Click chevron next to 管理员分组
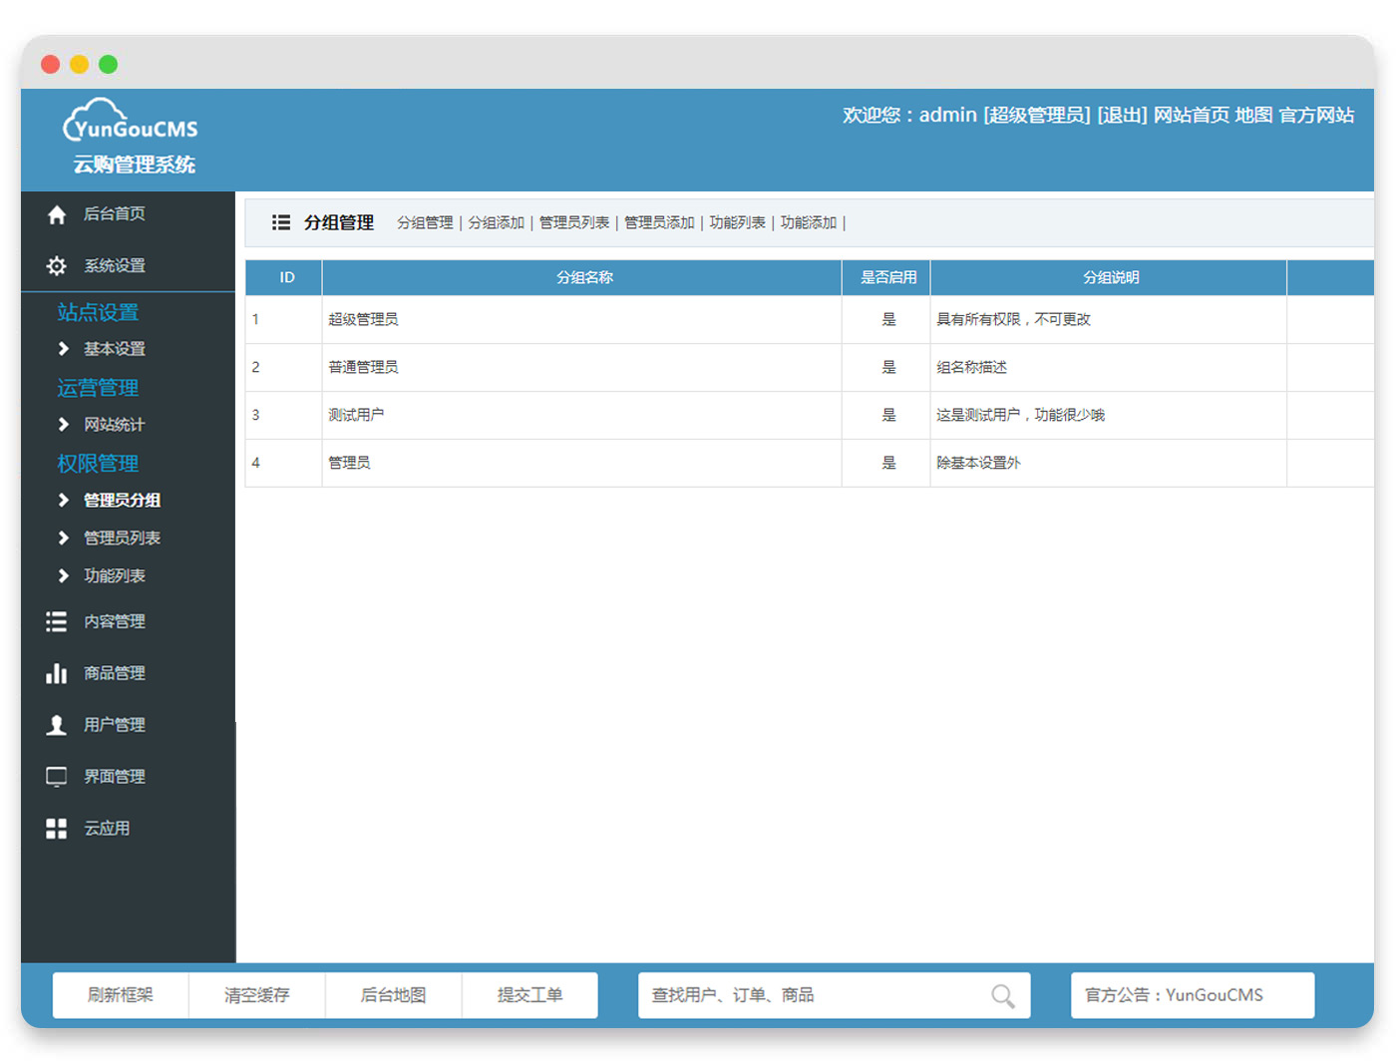This screenshot has width=1396, height=1063. (64, 501)
